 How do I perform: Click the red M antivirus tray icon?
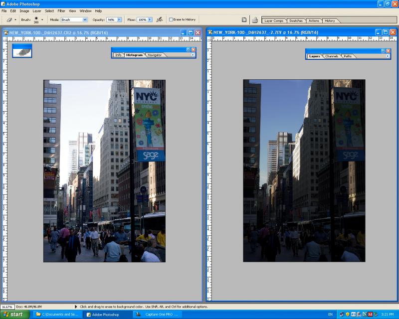pyautogui.click(x=370, y=315)
